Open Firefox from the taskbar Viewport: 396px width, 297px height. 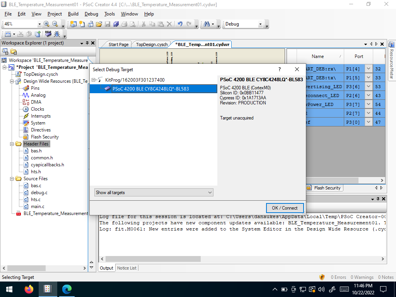click(29, 289)
